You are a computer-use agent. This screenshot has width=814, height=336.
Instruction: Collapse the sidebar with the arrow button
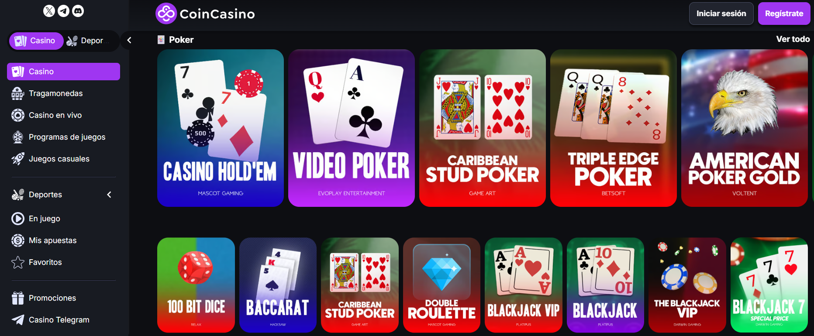coord(129,40)
